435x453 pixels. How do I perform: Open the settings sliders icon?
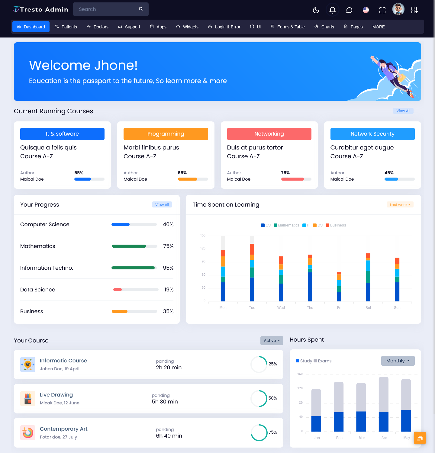[x=414, y=10]
